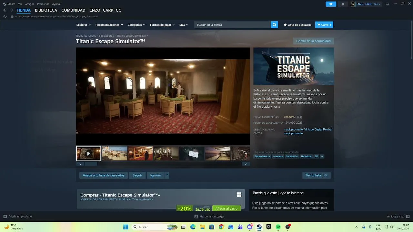Open the Ver menu

coord(20,4)
